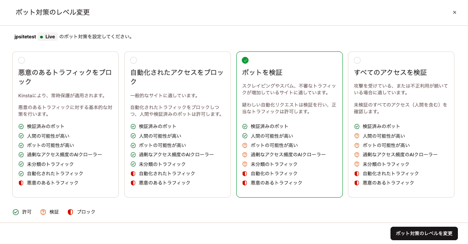Click the 検証 legend question mark icon

(x=43, y=212)
